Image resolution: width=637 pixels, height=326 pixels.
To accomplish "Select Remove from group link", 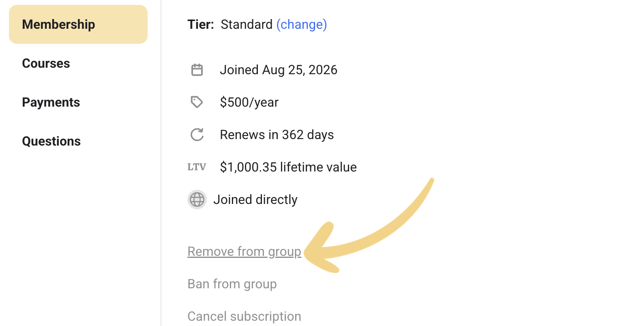I will (244, 251).
